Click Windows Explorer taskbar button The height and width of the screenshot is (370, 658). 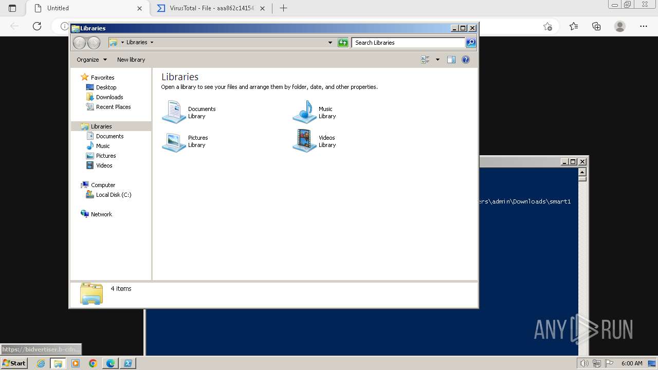[x=58, y=363]
